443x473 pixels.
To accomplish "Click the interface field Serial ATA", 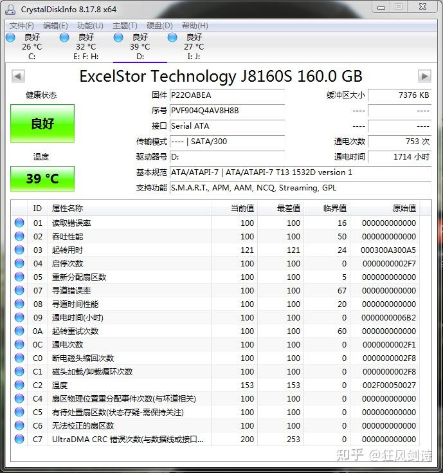I will point(227,125).
